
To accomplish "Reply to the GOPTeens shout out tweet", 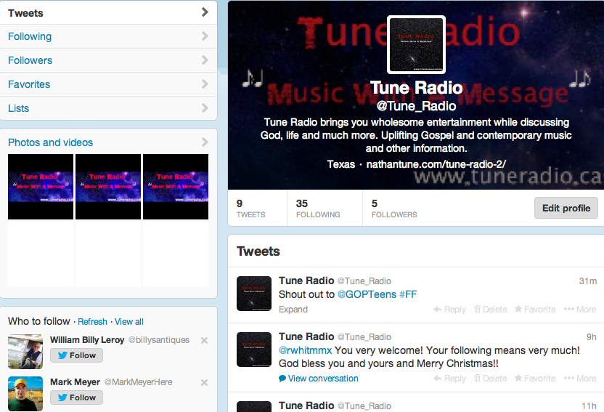I will (449, 310).
